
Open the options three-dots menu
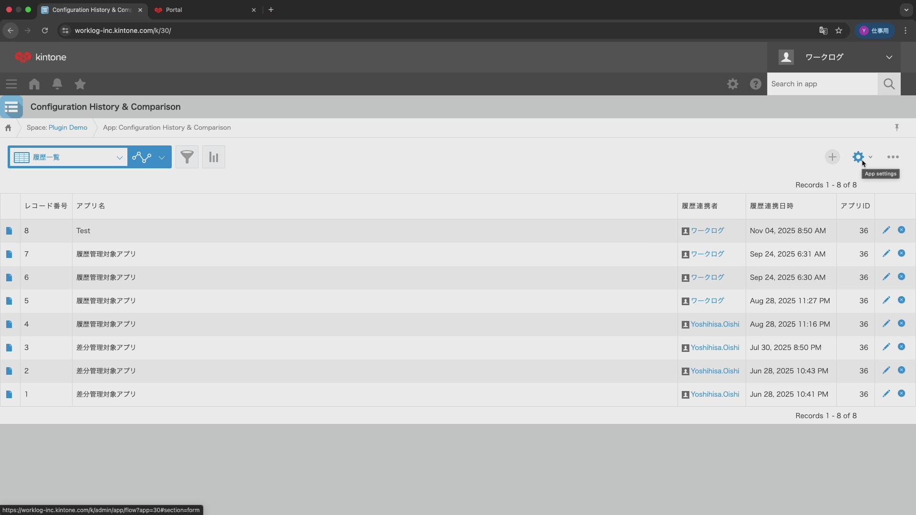(893, 157)
